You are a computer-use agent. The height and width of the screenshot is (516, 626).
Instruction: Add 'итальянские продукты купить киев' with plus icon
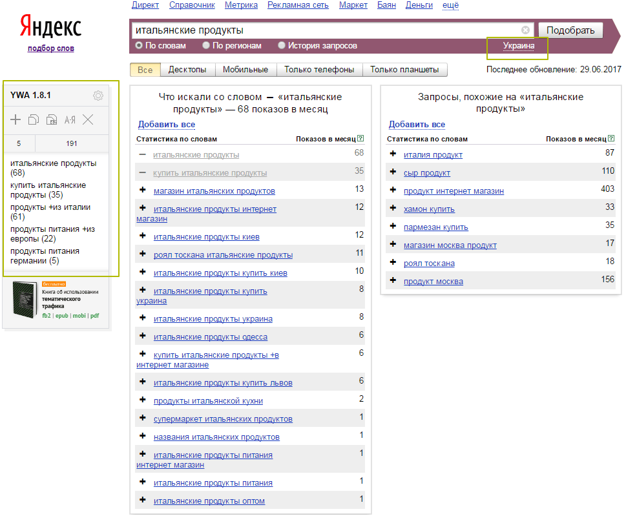[143, 272]
